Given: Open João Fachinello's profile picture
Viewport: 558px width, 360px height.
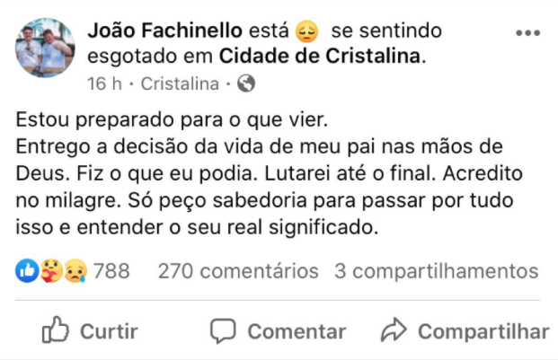Looking at the screenshot, I should tap(45, 47).
